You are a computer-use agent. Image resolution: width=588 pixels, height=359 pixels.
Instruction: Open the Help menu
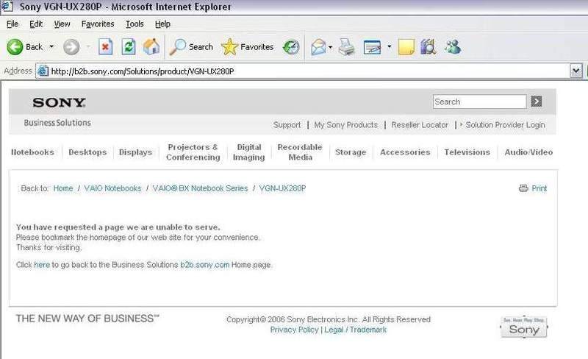coord(162,24)
